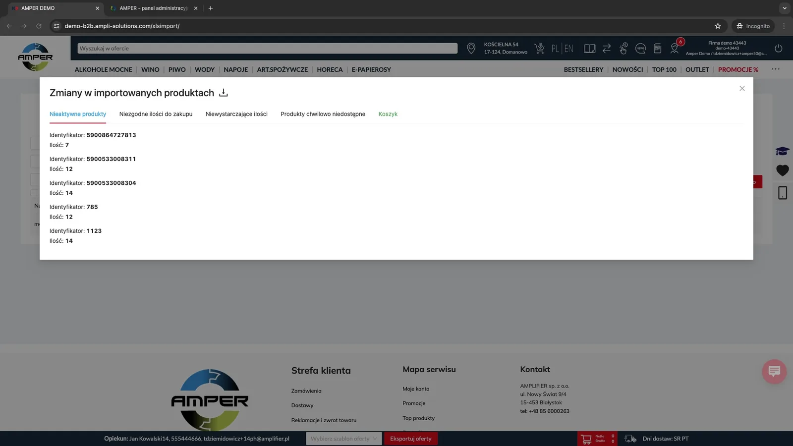
Task: Open ALKOHOLE MOCNE category
Action: (104, 69)
